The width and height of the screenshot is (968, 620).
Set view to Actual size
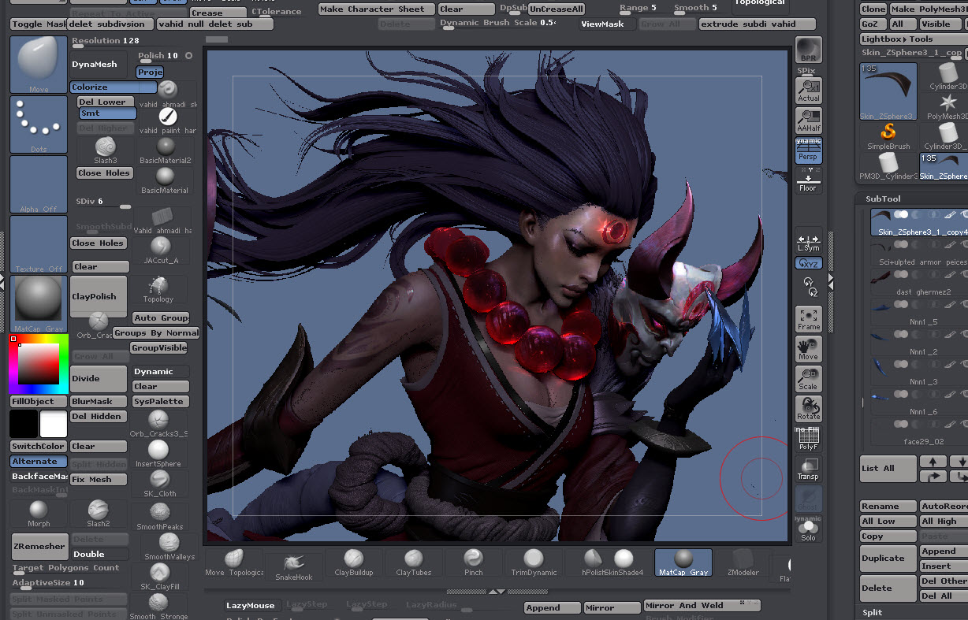pos(808,91)
